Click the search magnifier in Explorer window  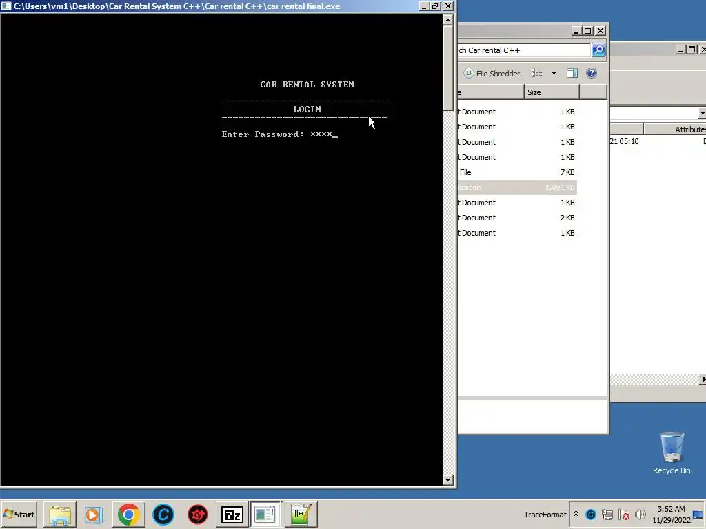598,50
